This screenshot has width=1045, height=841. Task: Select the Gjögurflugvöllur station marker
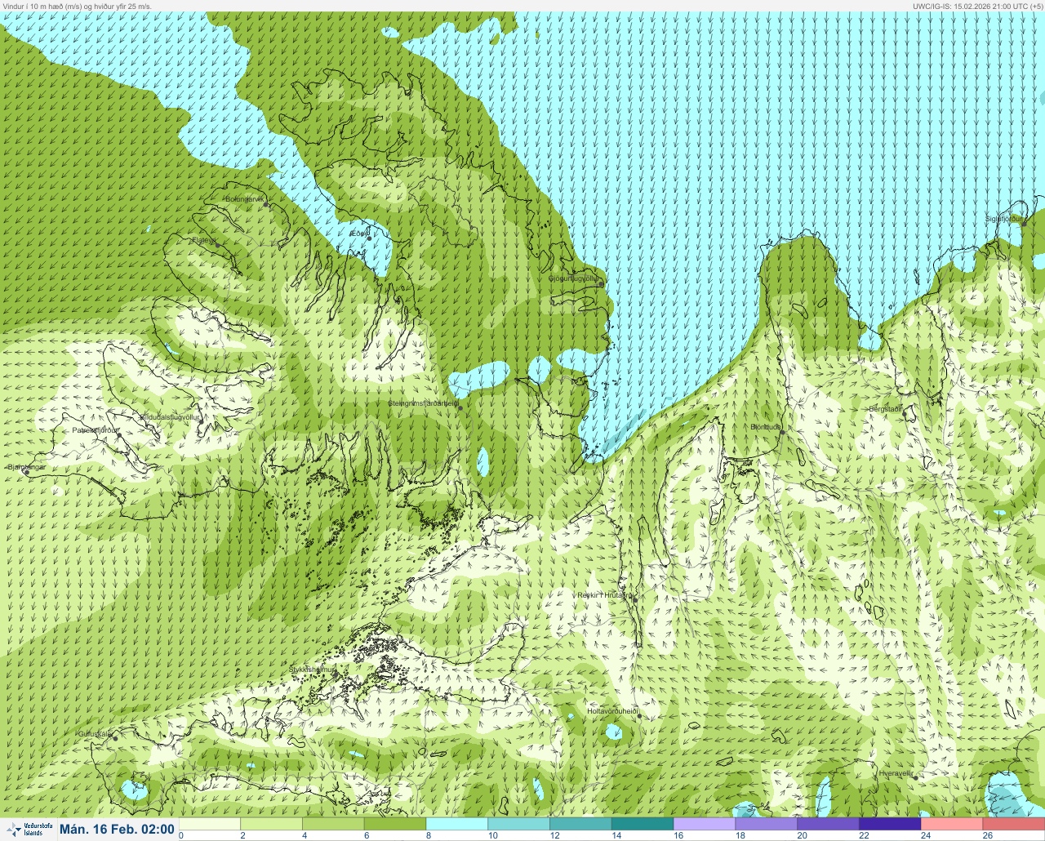[601, 284]
